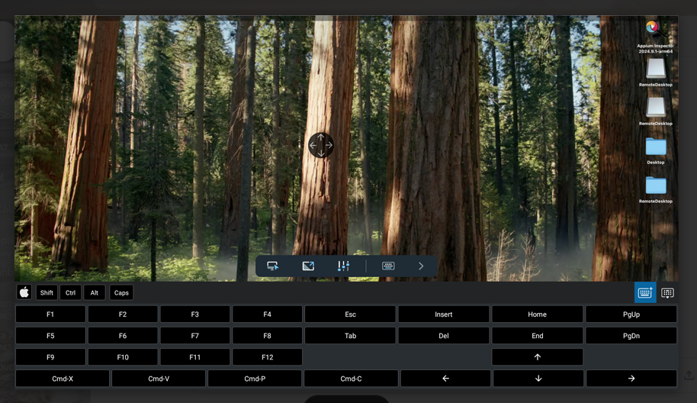Expand the floating toolbar with the chevron arrow
This screenshot has height=403, width=697.
click(421, 266)
